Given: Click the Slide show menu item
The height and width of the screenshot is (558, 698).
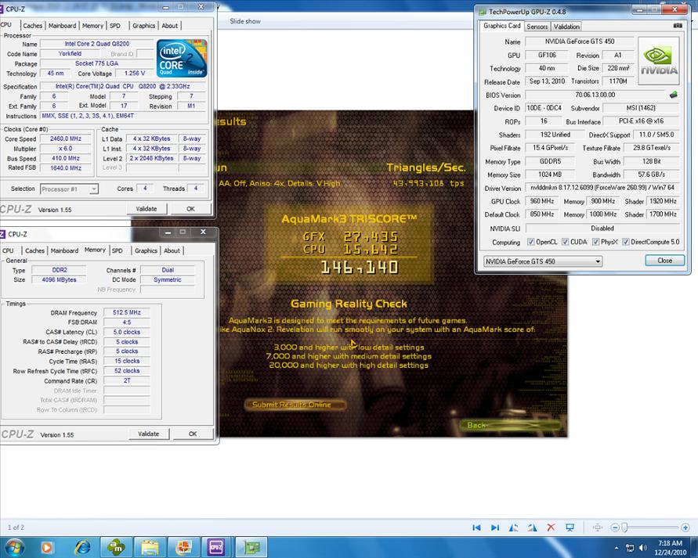Looking at the screenshot, I should pos(245,21).
